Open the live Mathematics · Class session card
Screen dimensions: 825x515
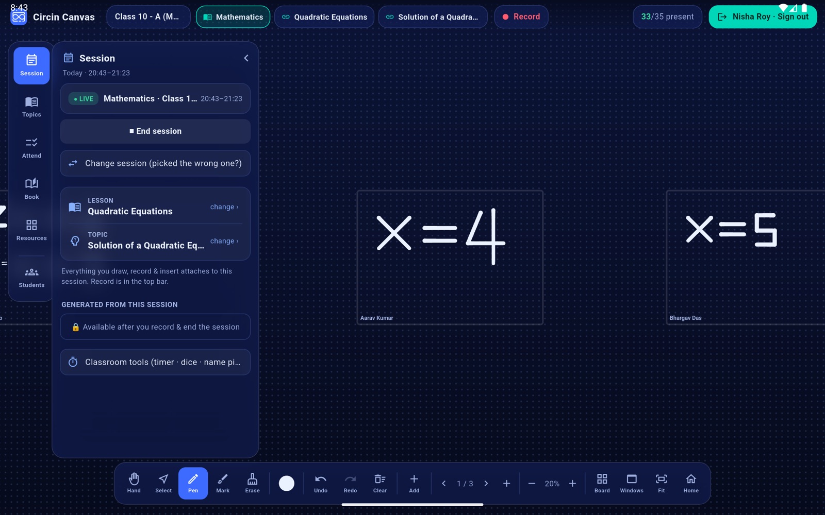[x=155, y=98]
